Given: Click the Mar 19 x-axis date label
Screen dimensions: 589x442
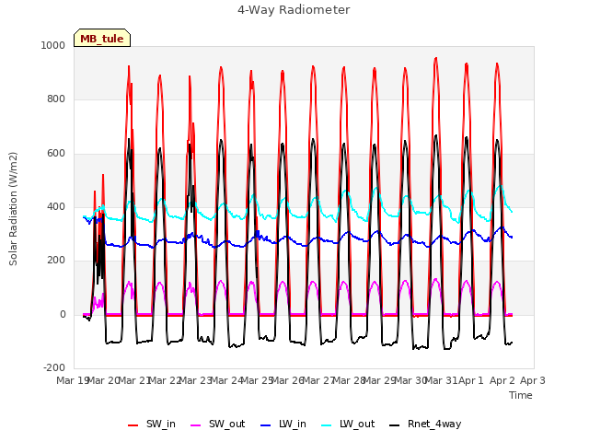Looking at the screenshot, I should (x=73, y=380).
